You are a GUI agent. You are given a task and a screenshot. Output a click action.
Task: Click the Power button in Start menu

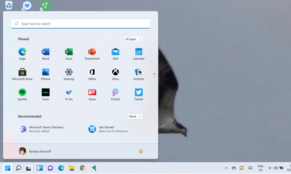141,151
